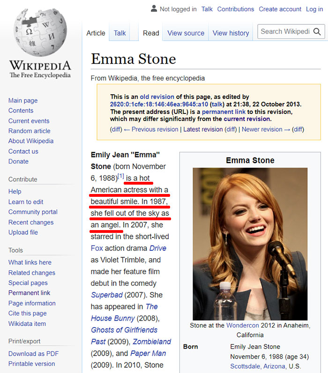The height and width of the screenshot is (373, 328).
Task: Click inside the Search Wikipedia field
Action: tap(284, 32)
